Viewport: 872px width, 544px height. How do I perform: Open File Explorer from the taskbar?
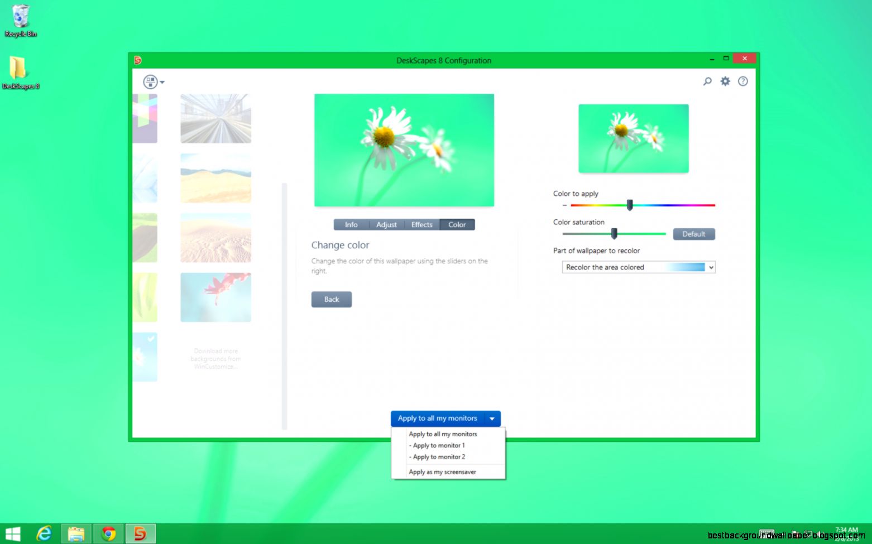(76, 533)
